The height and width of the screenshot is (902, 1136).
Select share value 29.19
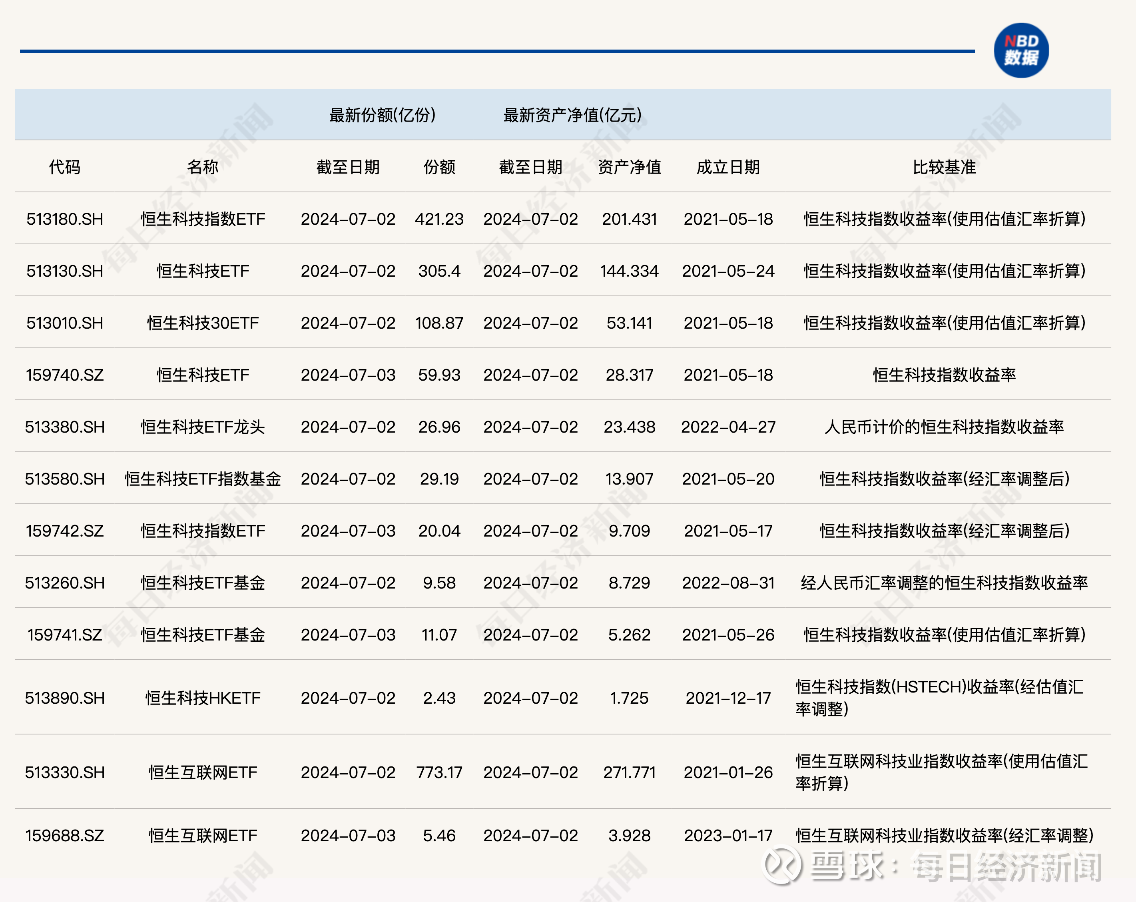point(439,479)
